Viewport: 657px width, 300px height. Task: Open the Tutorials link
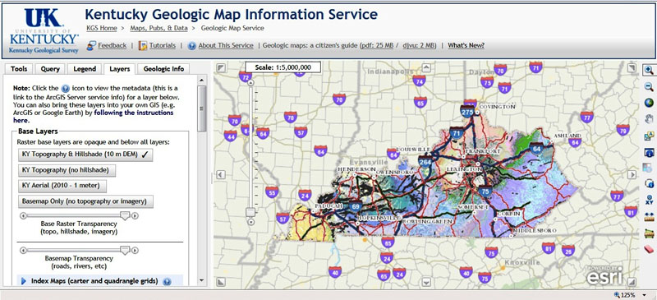(163, 45)
